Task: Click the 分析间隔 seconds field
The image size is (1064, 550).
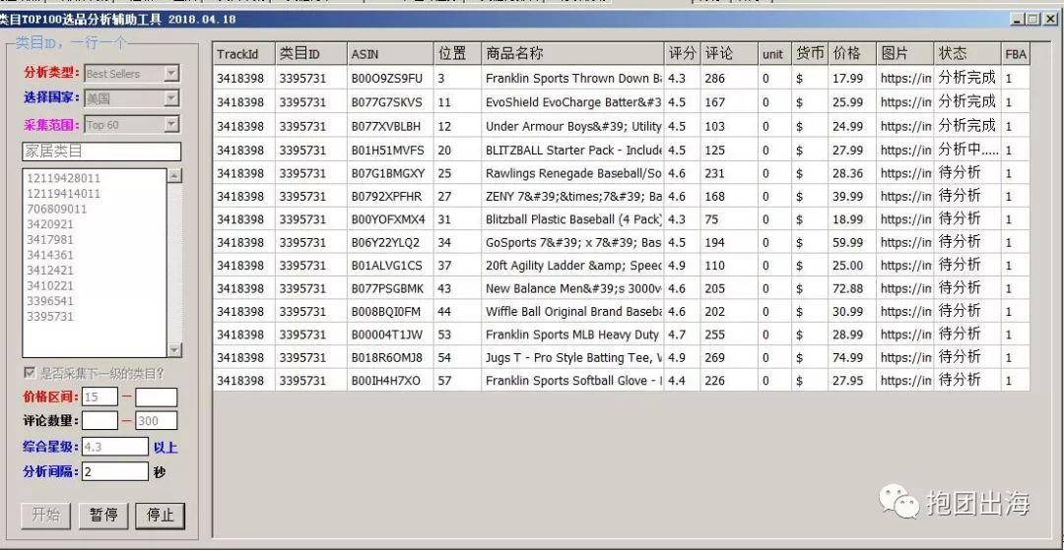Action: coord(114,471)
